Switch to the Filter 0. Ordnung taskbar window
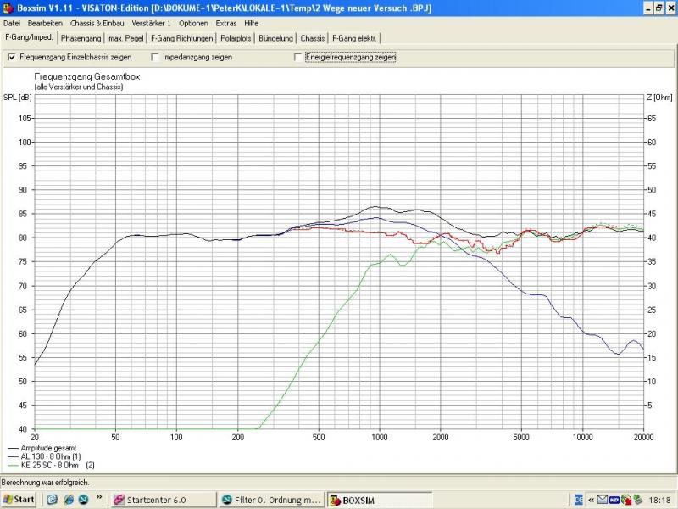This screenshot has width=678, height=509. pos(270,500)
